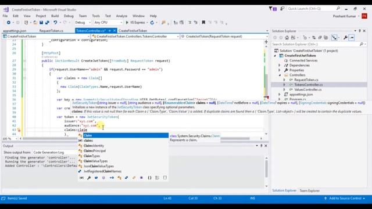
Task: Expand the Properties node
Action: tap(280, 70)
